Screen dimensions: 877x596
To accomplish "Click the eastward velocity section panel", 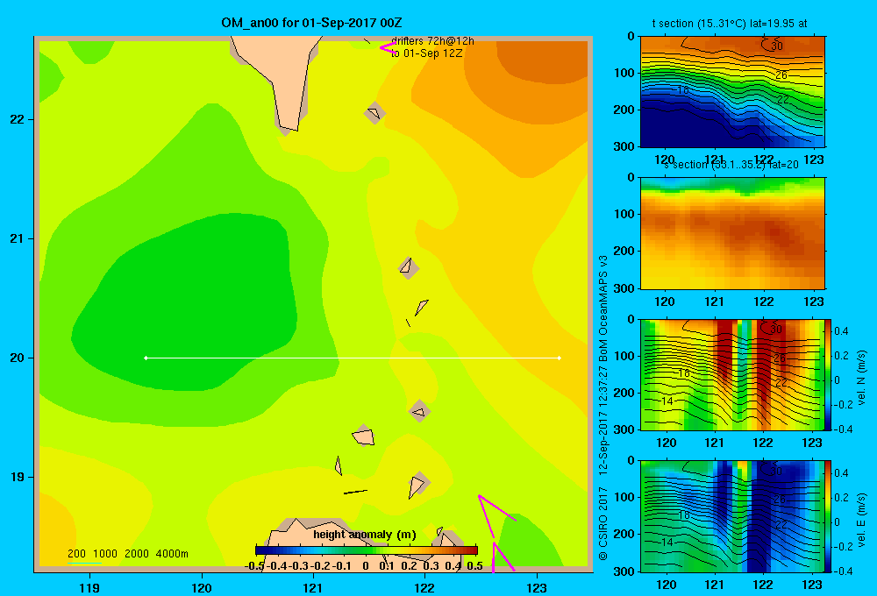I will click(732, 516).
